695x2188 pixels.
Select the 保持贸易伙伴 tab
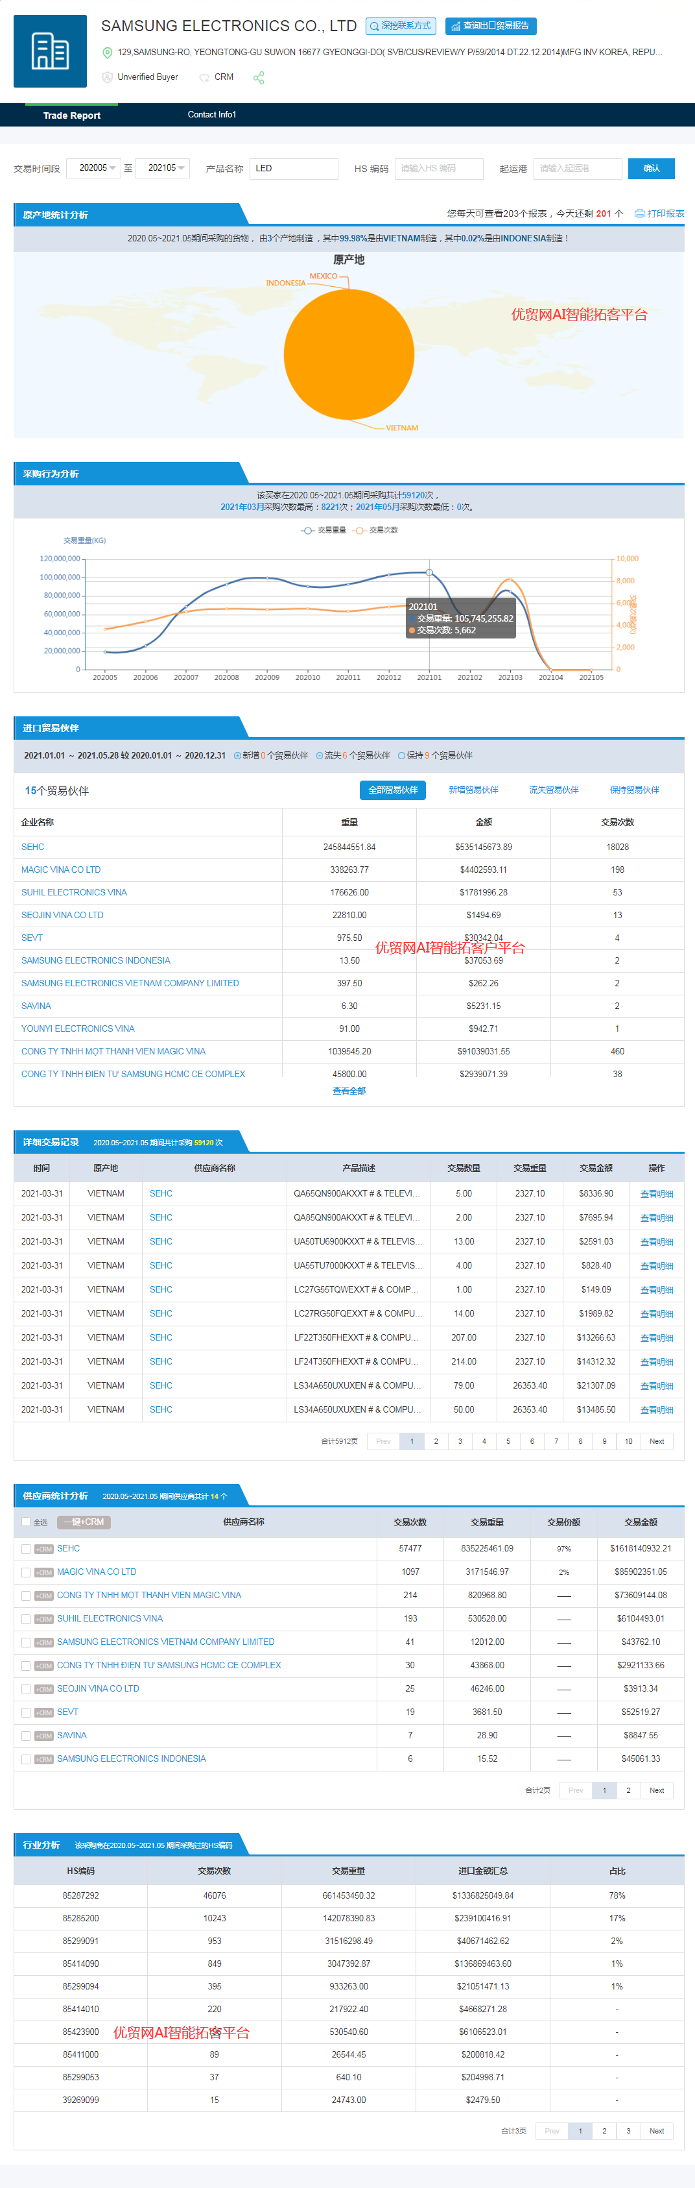coord(635,790)
